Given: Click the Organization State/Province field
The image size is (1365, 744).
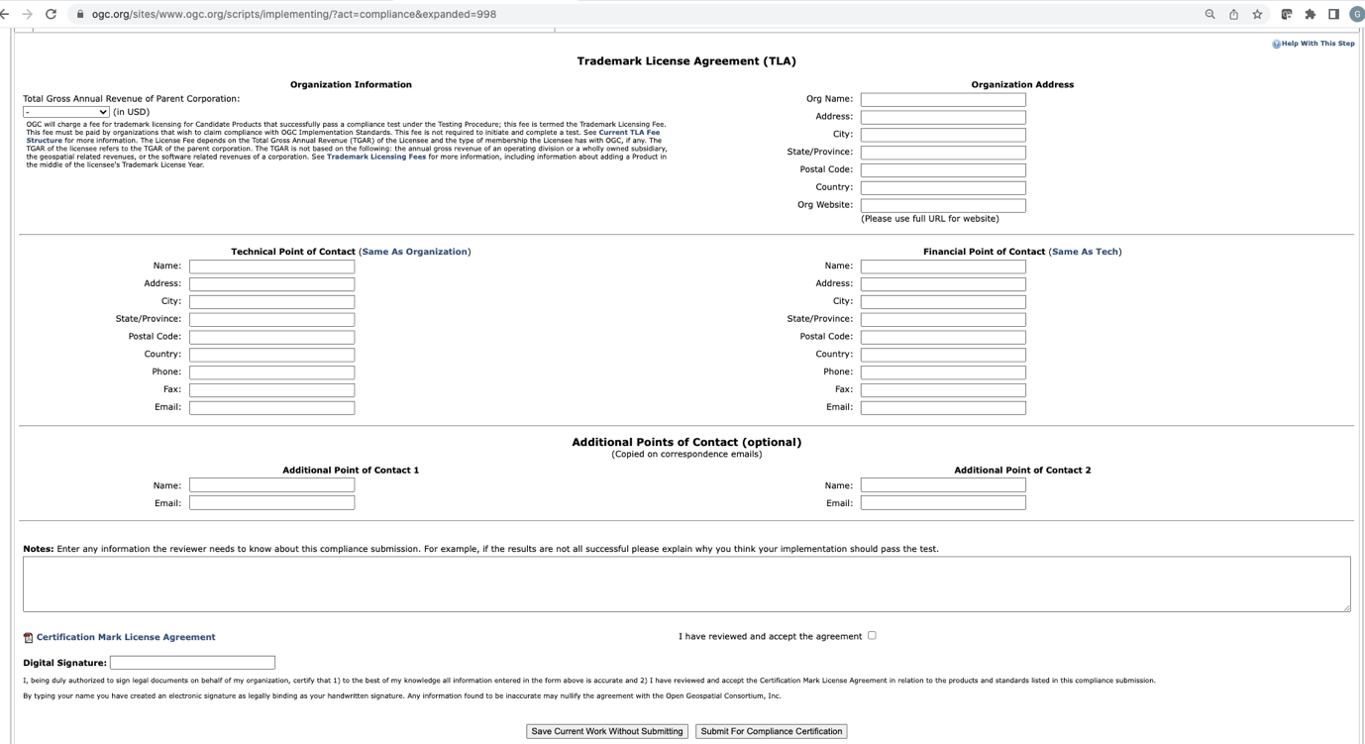Looking at the screenshot, I should (943, 153).
